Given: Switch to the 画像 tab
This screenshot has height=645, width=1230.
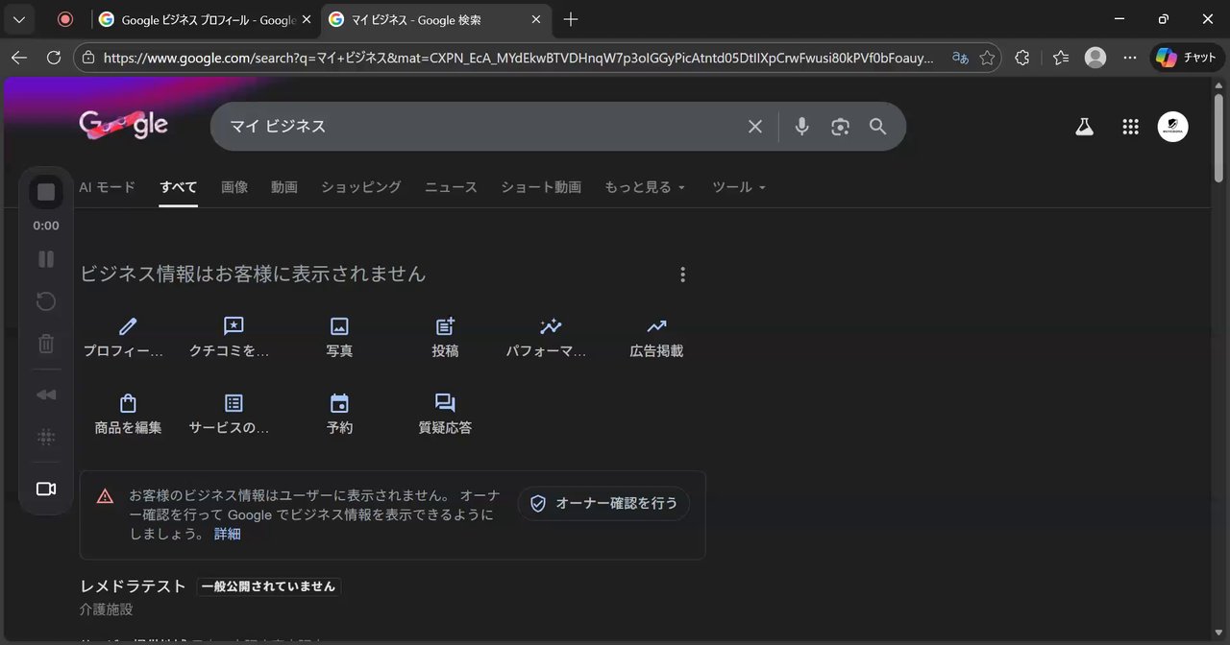Looking at the screenshot, I should click(x=234, y=187).
